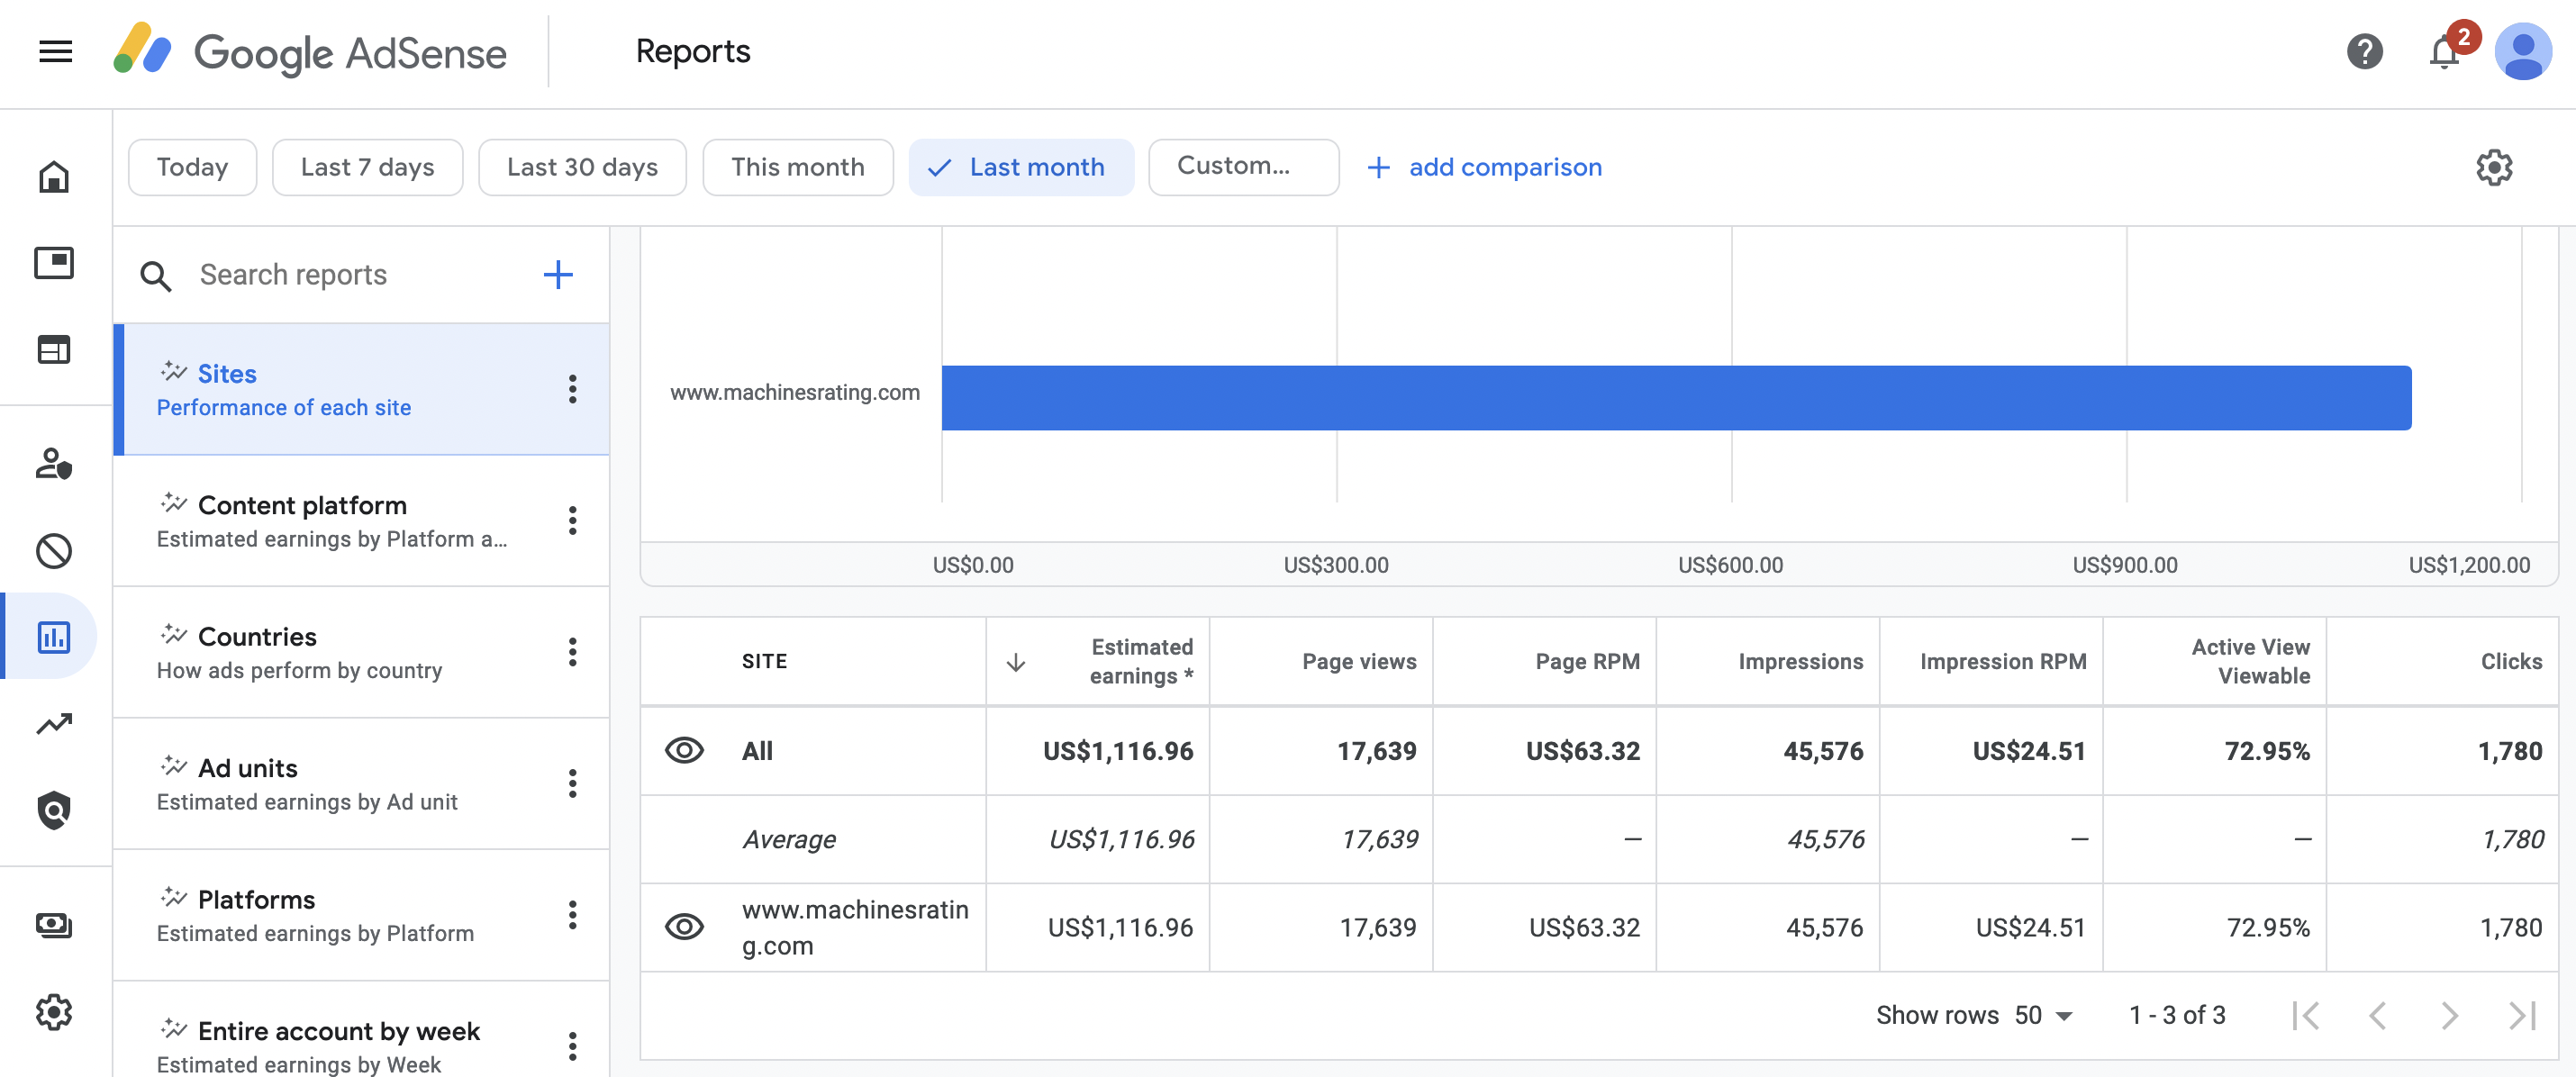Open the Custom... date range dropdown
The image size is (2576, 1077).
1243,167
